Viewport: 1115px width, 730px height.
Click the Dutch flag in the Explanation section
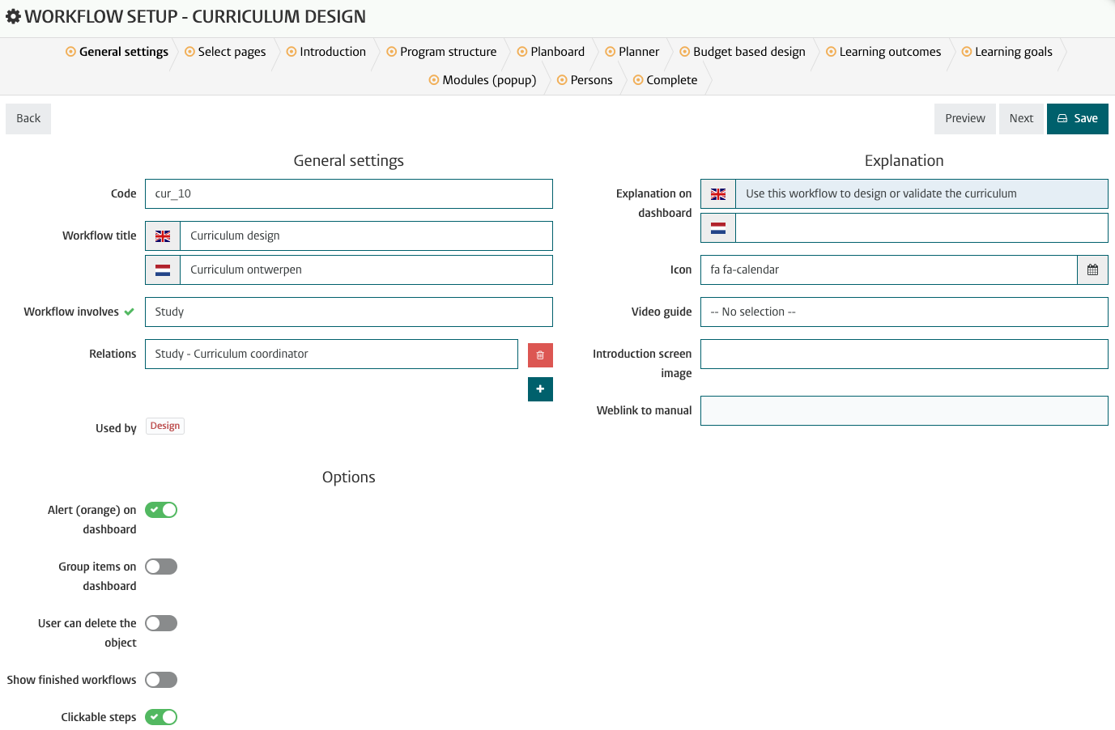pyautogui.click(x=717, y=227)
